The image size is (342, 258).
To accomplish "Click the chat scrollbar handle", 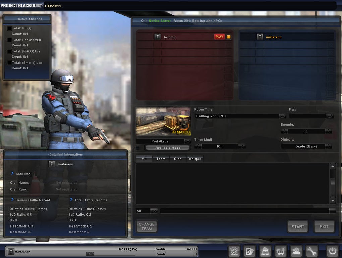I will click(333, 181).
